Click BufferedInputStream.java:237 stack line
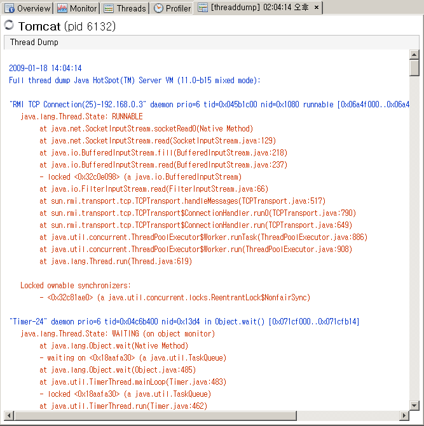This screenshot has height=426, width=424. [163, 164]
